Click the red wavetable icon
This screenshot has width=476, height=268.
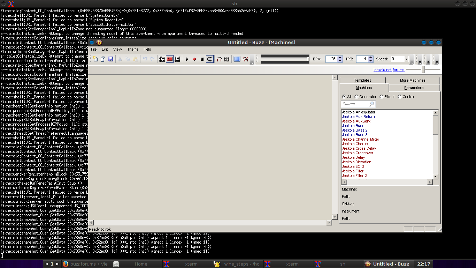pos(219,59)
